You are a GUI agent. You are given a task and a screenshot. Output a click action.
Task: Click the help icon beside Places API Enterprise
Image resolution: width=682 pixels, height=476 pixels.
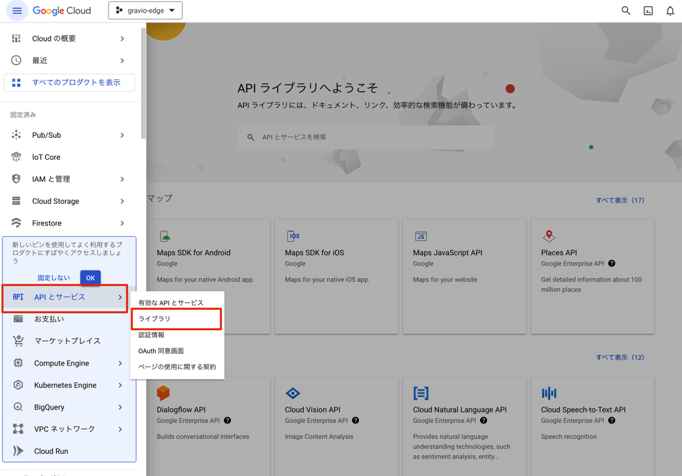click(x=611, y=264)
